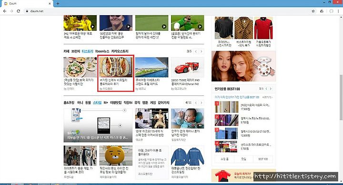Select the 게임 tab
The height and width of the screenshot is (185, 343).
[x=153, y=102]
